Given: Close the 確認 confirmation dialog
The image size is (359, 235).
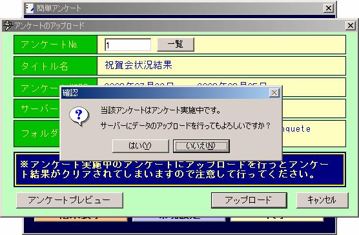Looking at the screenshot, I should click(x=274, y=93).
